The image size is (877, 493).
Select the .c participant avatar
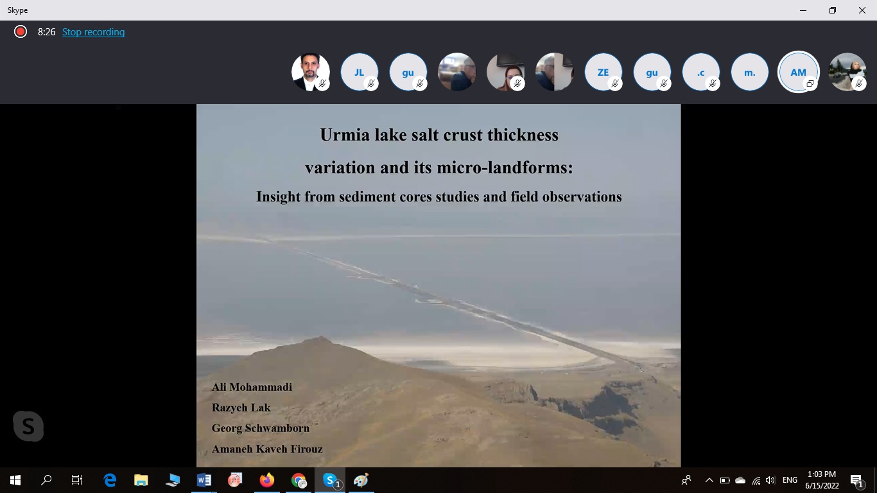pos(700,72)
